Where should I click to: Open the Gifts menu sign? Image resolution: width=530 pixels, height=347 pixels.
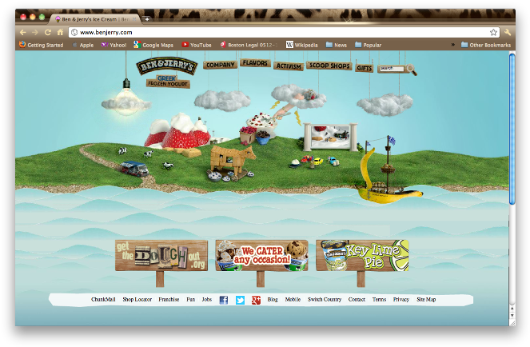[x=364, y=68]
